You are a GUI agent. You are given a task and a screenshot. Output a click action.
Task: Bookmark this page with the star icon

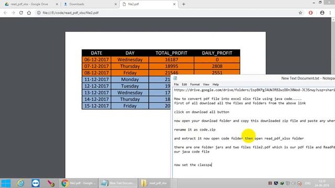(300, 13)
